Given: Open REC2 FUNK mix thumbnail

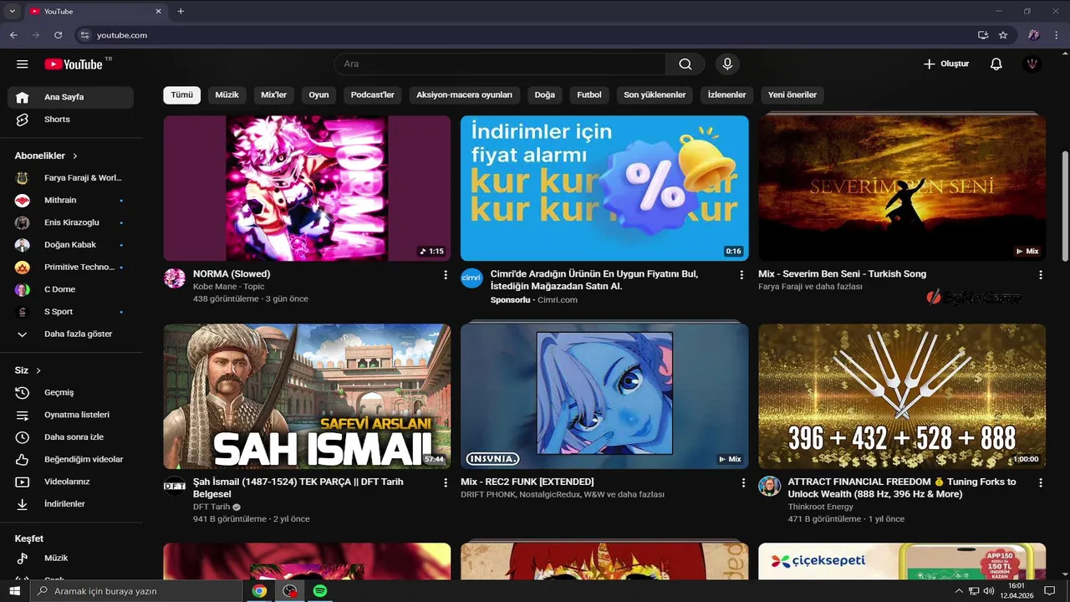Looking at the screenshot, I should (x=604, y=396).
